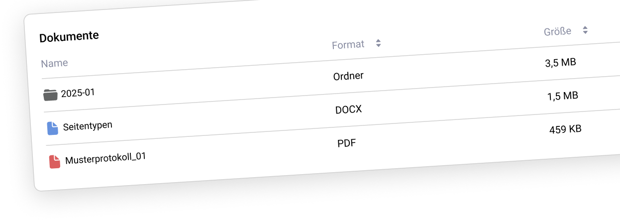The width and height of the screenshot is (620, 220).
Task: Open the Seitentypen document by its name
Action: (x=88, y=125)
